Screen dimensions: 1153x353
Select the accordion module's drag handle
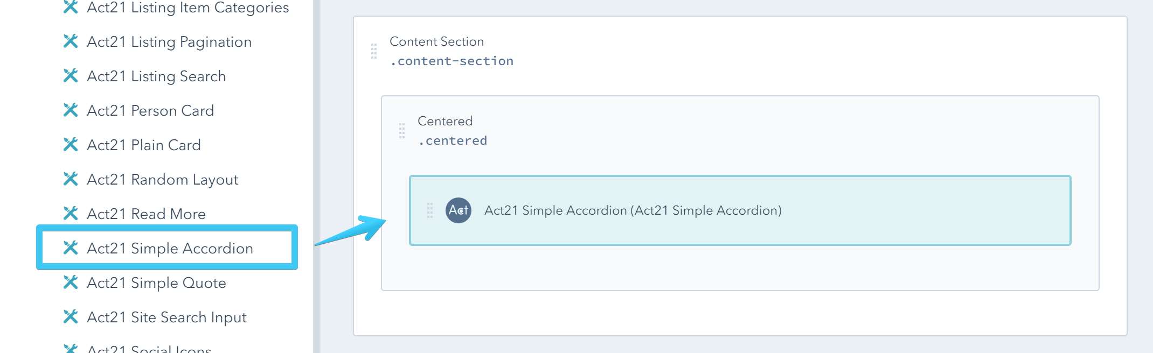(429, 211)
